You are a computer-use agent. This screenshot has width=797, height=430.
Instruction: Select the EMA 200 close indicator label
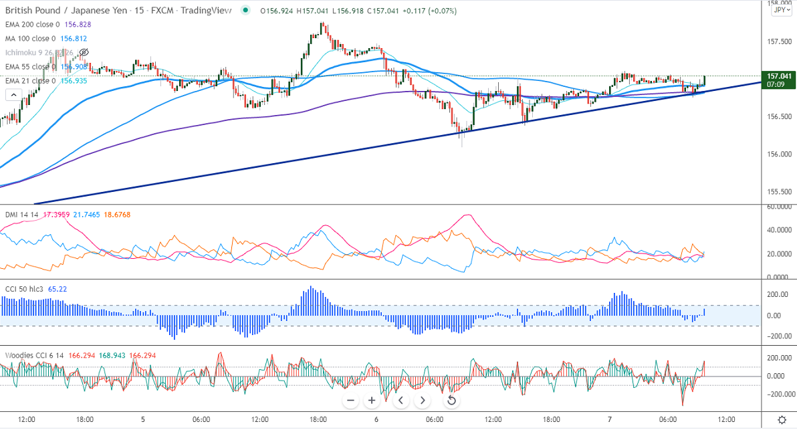(x=33, y=24)
